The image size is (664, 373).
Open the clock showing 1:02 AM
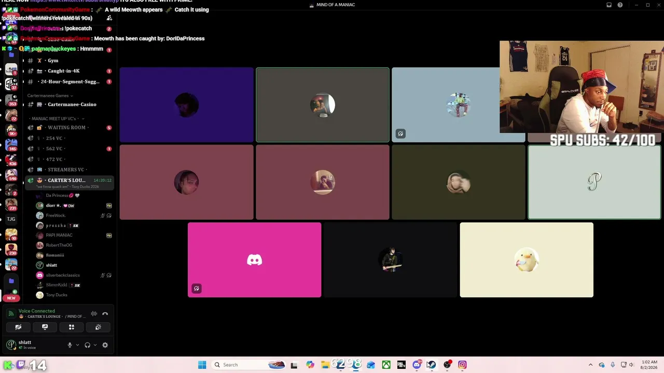click(649, 365)
